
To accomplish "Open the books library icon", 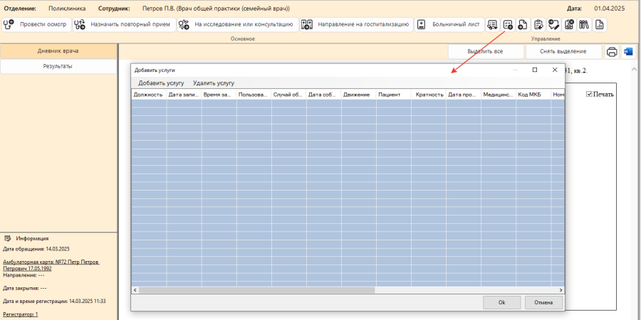I will (x=584, y=24).
